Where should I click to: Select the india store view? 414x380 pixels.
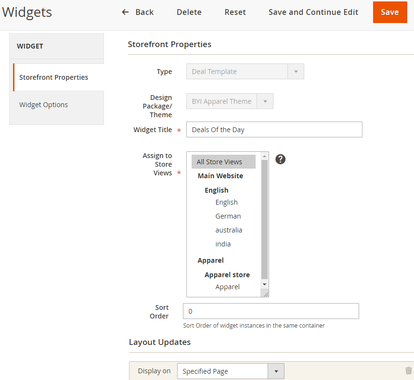(x=223, y=244)
